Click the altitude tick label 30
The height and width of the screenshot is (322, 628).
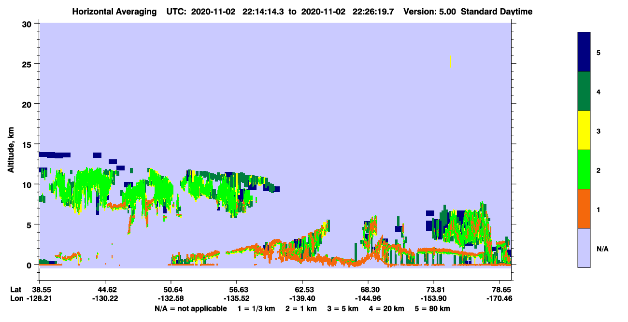coord(28,24)
